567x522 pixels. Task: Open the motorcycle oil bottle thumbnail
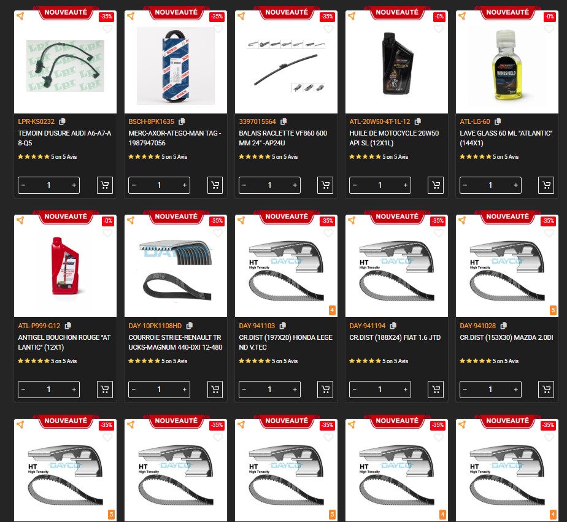(x=396, y=62)
